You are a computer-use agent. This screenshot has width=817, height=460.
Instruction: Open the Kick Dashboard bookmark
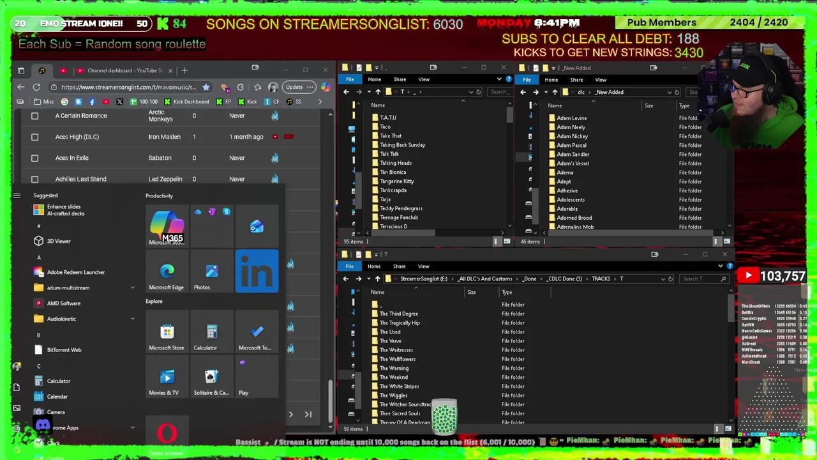point(186,102)
